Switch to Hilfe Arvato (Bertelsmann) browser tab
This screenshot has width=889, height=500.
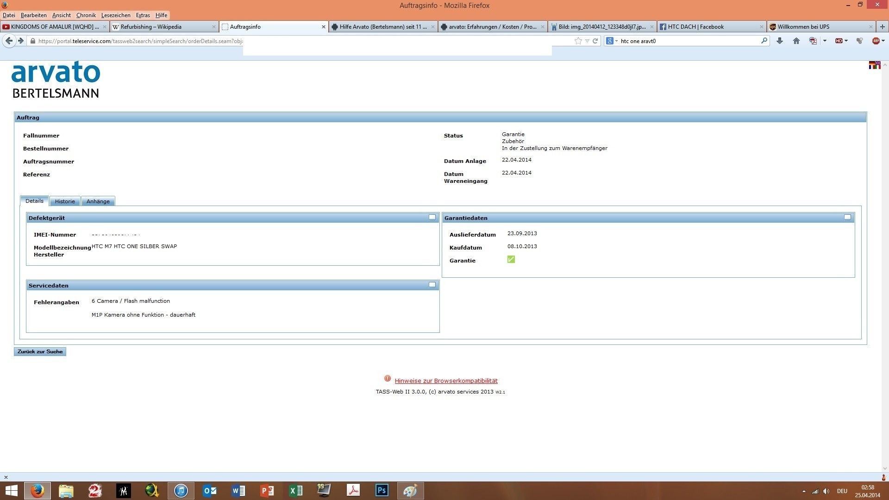pyautogui.click(x=383, y=27)
